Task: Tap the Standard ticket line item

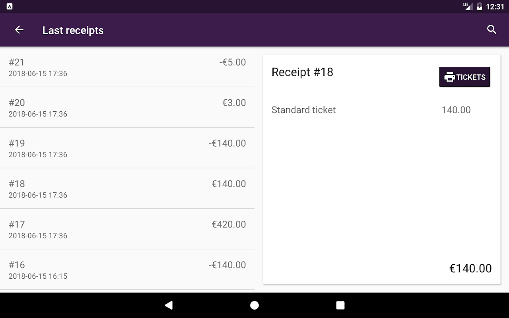Action: [x=303, y=110]
